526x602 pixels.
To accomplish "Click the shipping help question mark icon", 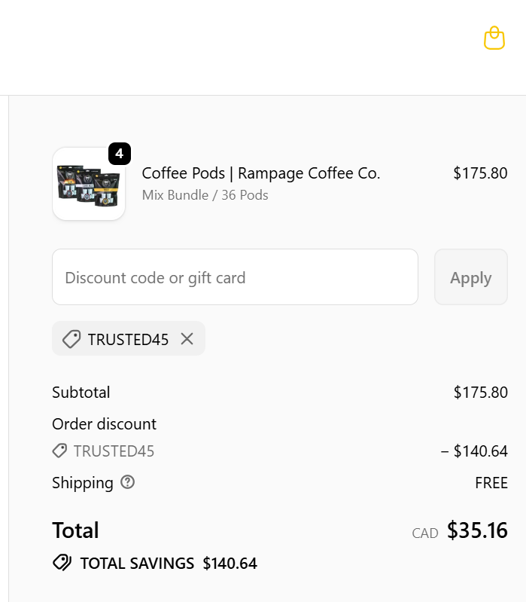I will tap(128, 482).
